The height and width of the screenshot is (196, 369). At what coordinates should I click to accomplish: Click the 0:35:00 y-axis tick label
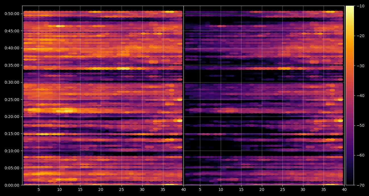[12, 65]
